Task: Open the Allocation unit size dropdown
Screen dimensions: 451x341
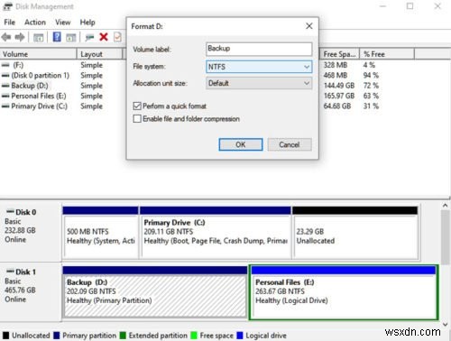Action: point(259,83)
